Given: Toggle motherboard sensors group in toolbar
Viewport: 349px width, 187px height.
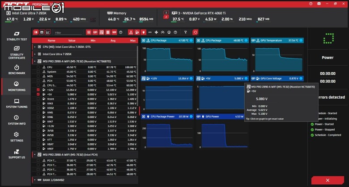Looking at the screenshot, I should click(102, 33).
